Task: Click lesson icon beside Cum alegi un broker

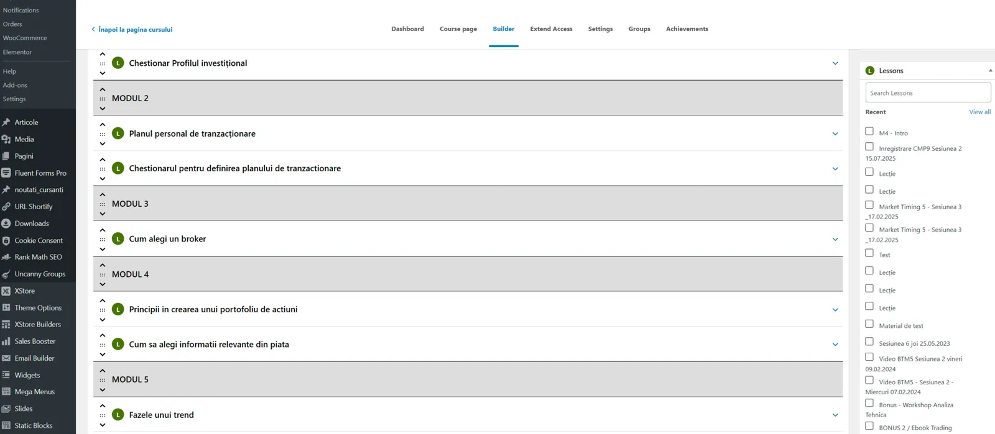Action: pos(118,239)
